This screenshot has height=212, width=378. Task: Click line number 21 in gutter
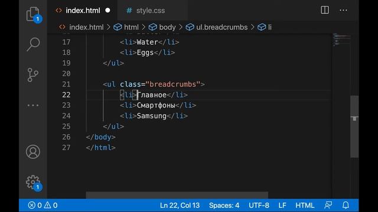(66, 84)
